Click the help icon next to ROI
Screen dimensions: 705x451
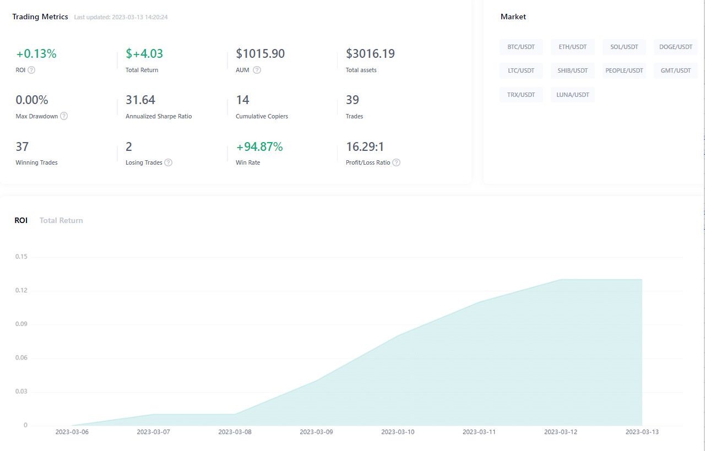coord(31,70)
